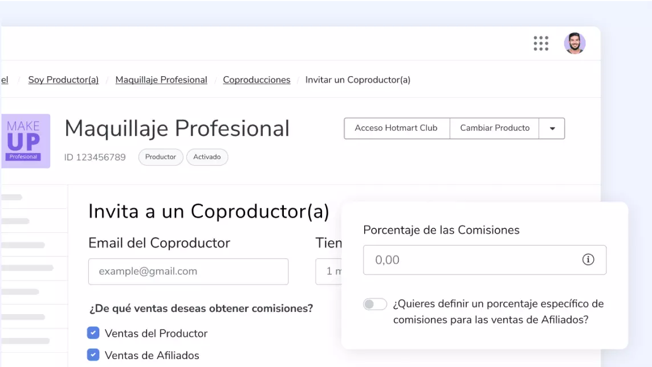This screenshot has height=367, width=652.
Task: Click the Maquillaje Profesional breadcrumb
Action: [x=161, y=80]
